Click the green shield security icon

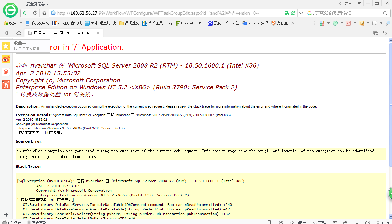click(335, 23)
